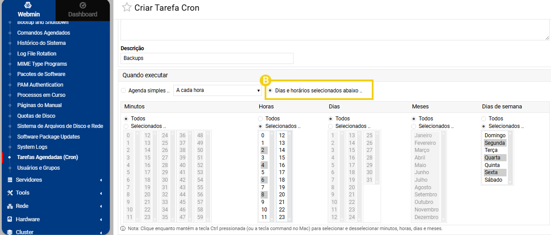Expand the Hardware section
Image resolution: width=551 pixels, height=235 pixels.
click(x=55, y=219)
